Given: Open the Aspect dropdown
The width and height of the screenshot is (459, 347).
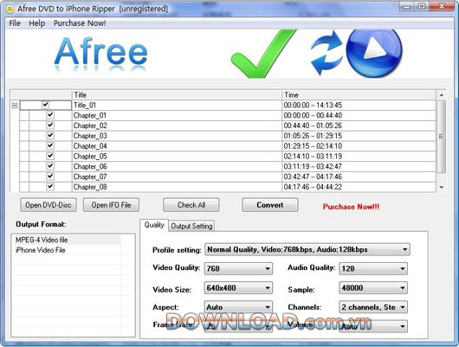Looking at the screenshot, I should (238, 307).
